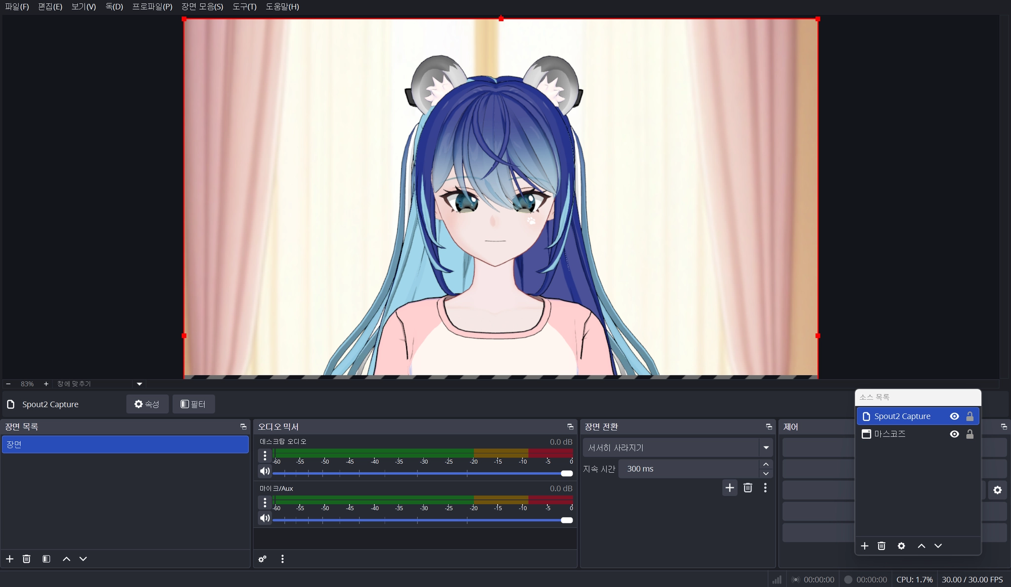Mute the 데스크탑 오디오 speaker icon
Image resolution: width=1011 pixels, height=587 pixels.
coord(265,471)
